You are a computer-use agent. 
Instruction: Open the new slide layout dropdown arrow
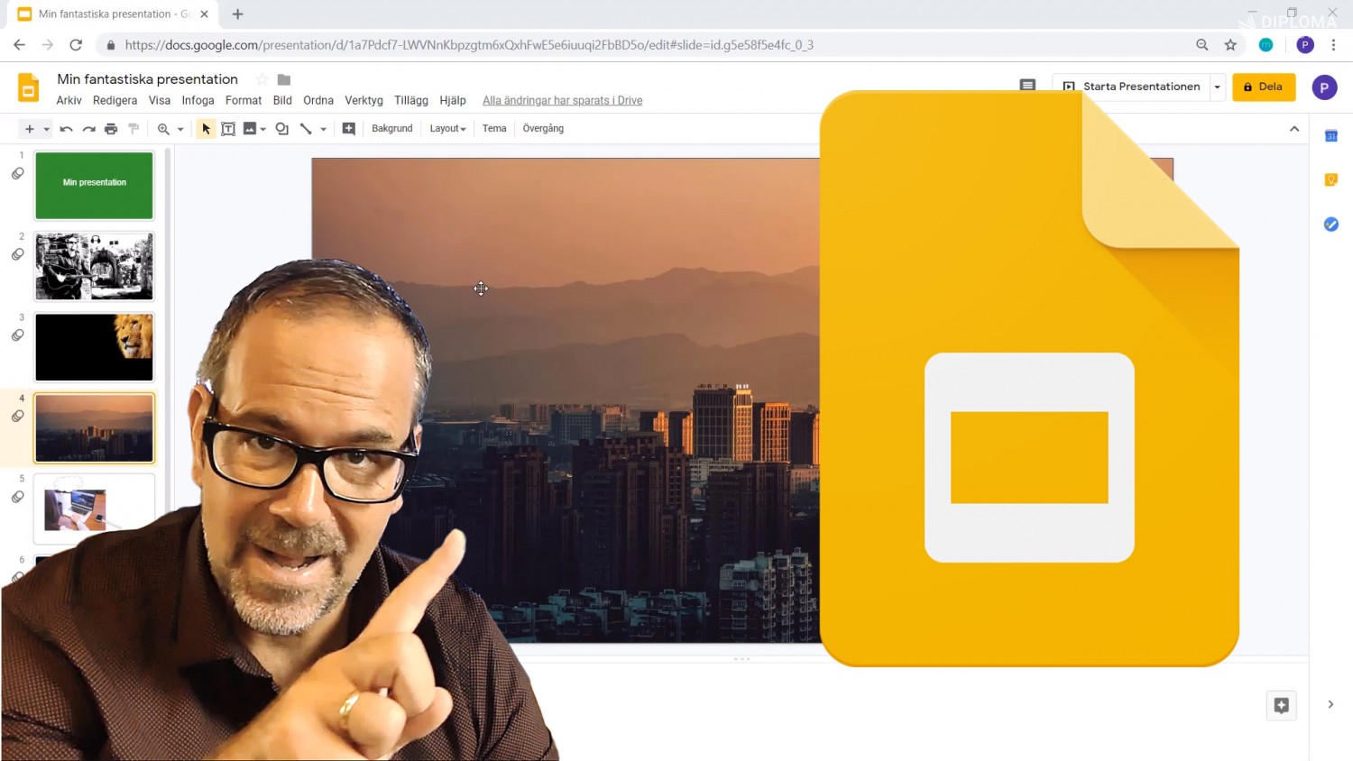(x=47, y=129)
